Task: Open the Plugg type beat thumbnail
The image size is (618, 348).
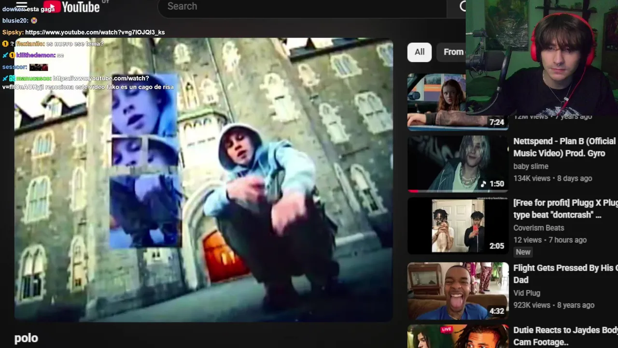Action: 457,226
